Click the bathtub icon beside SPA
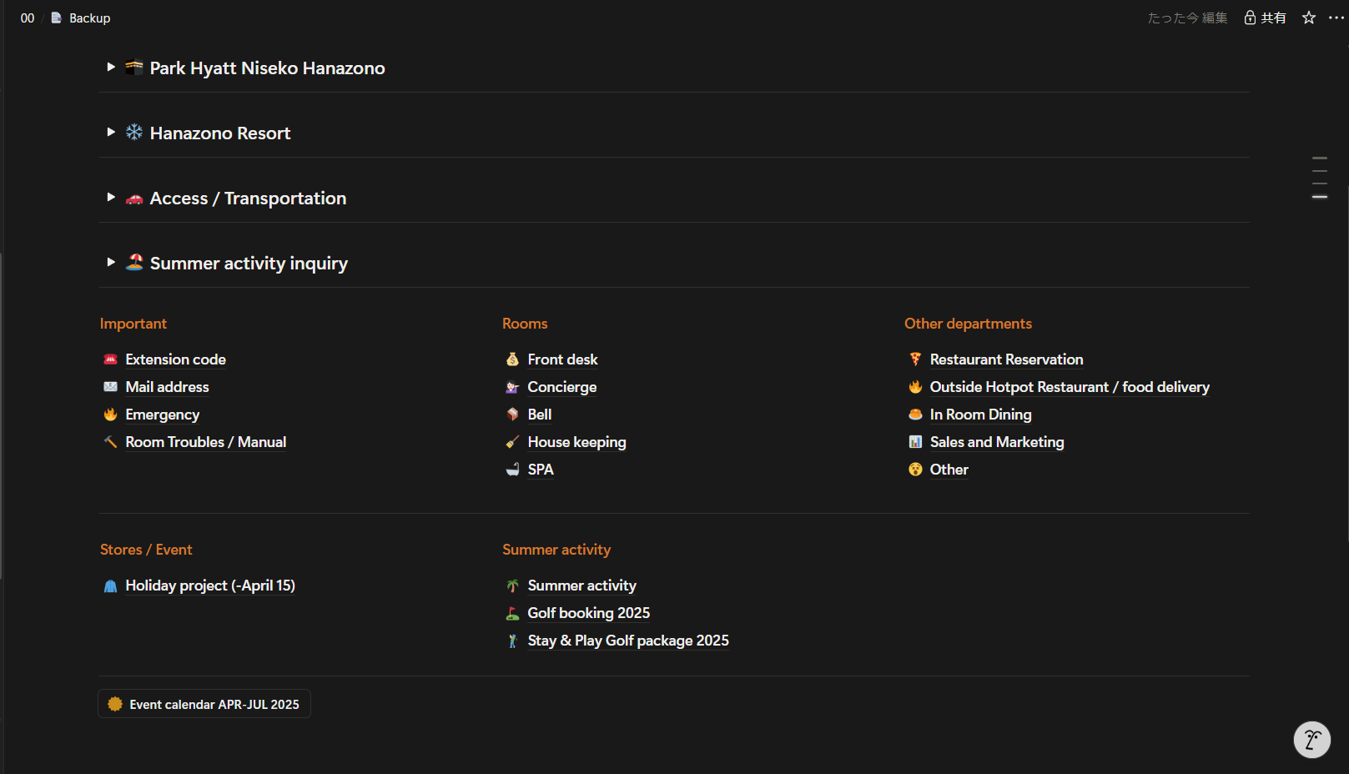Screen dimensions: 1349x774 [512, 470]
